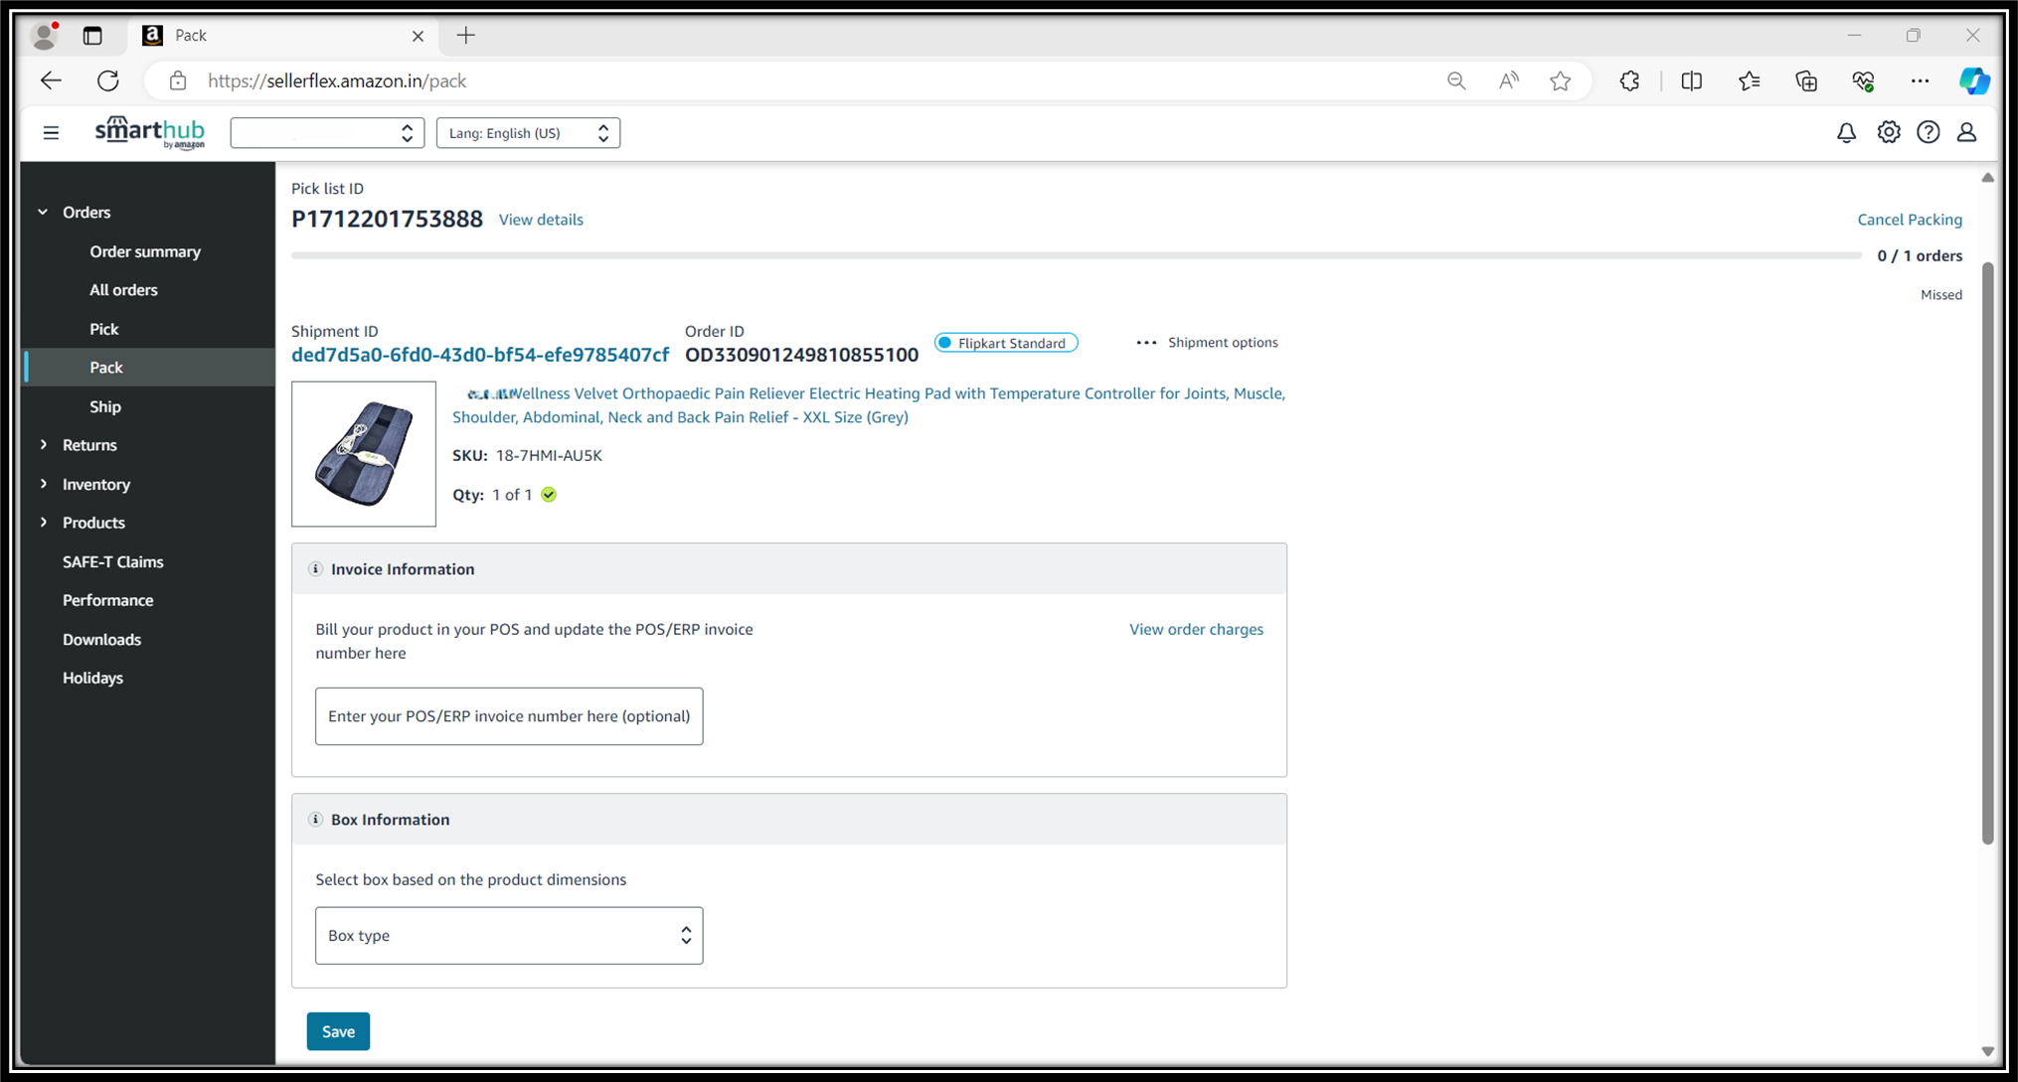This screenshot has width=2018, height=1082.
Task: Open Order summary in the sidebar
Action: tap(145, 251)
